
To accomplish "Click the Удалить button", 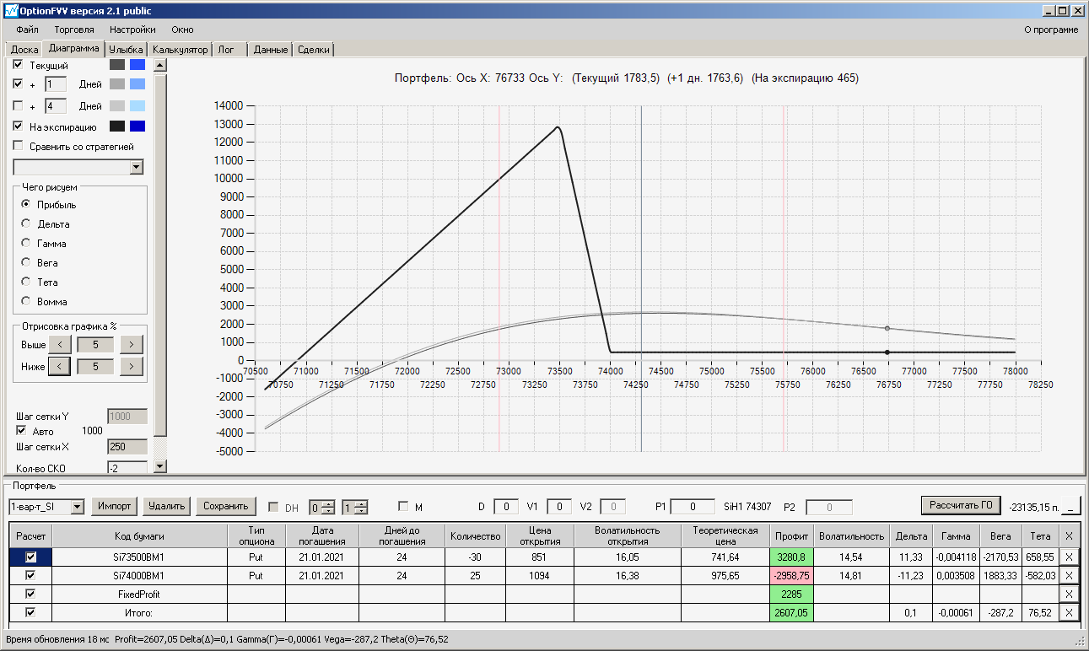I will point(166,506).
